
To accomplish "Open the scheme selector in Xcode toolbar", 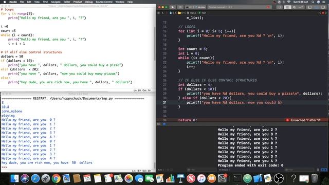I will [189, 7].
